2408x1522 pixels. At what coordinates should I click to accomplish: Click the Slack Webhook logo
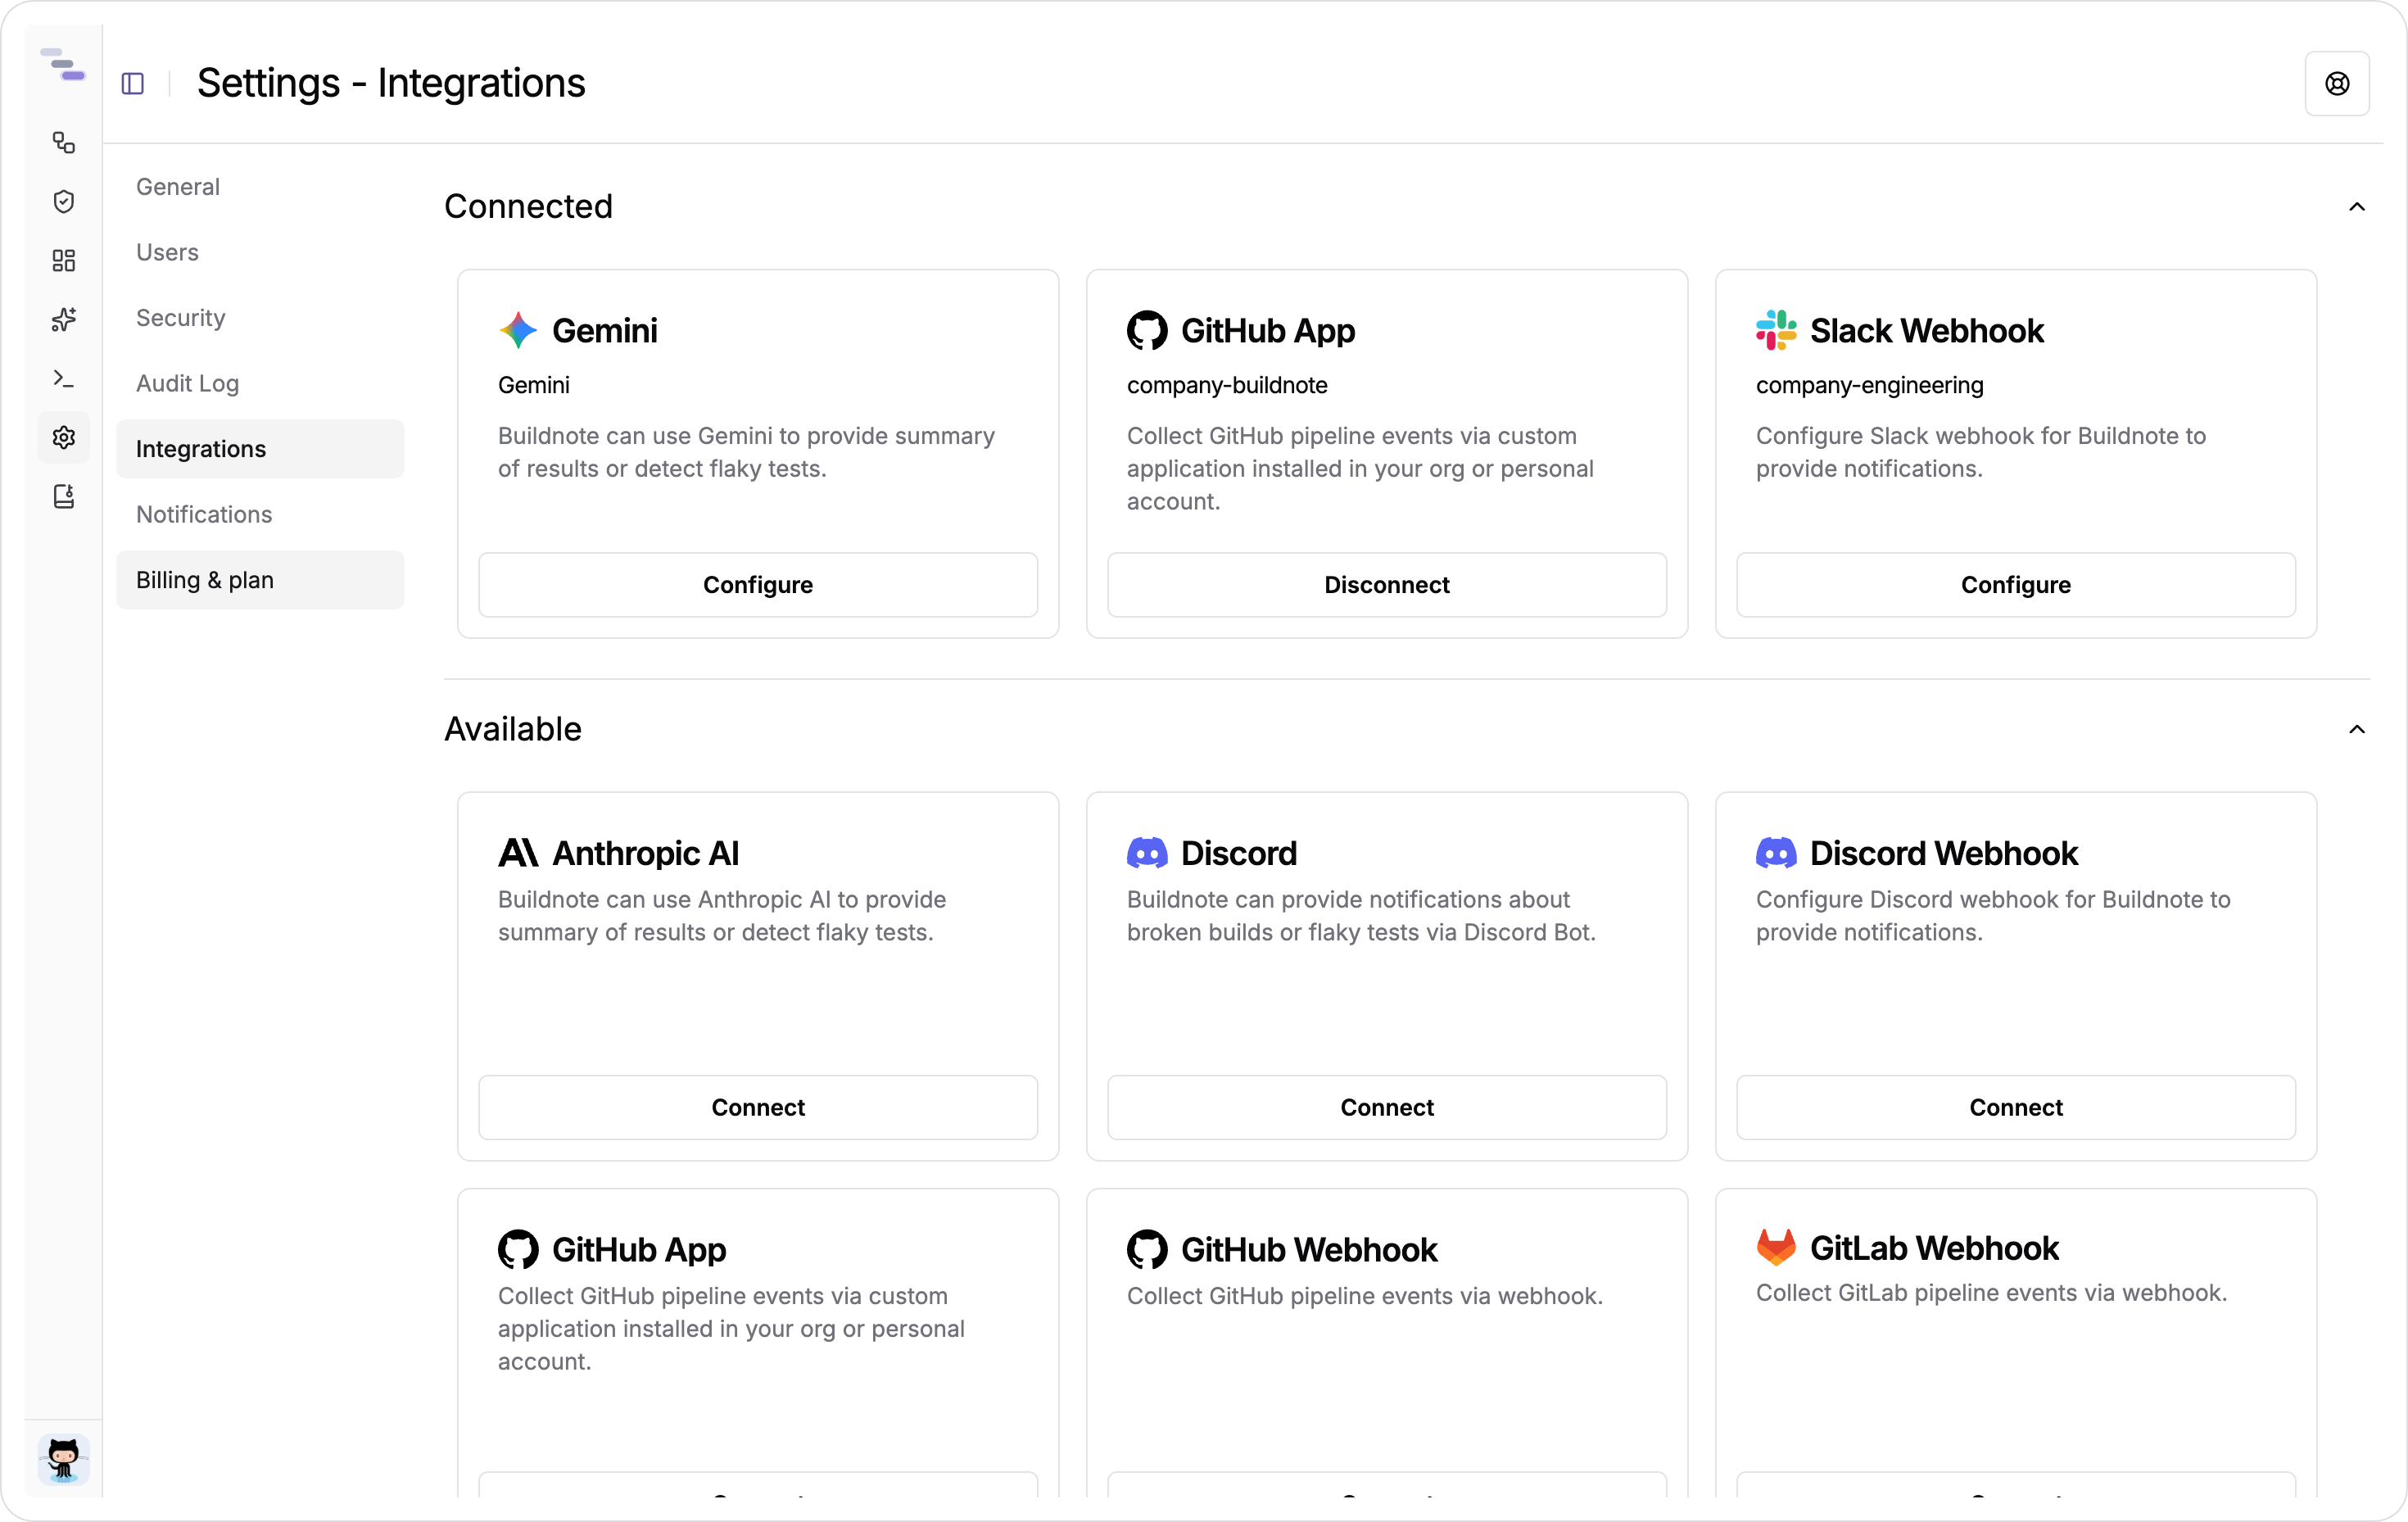(1776, 330)
